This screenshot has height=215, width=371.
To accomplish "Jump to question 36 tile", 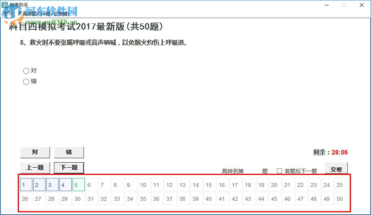I will [x=157, y=198].
